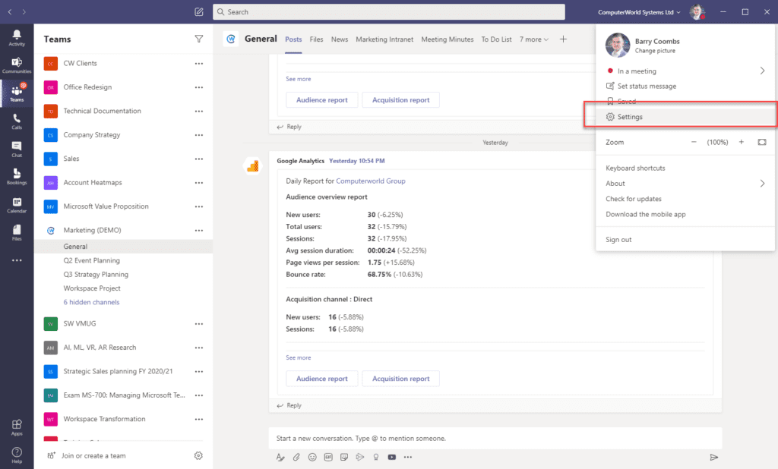Add a new tab to General channel

563,39
